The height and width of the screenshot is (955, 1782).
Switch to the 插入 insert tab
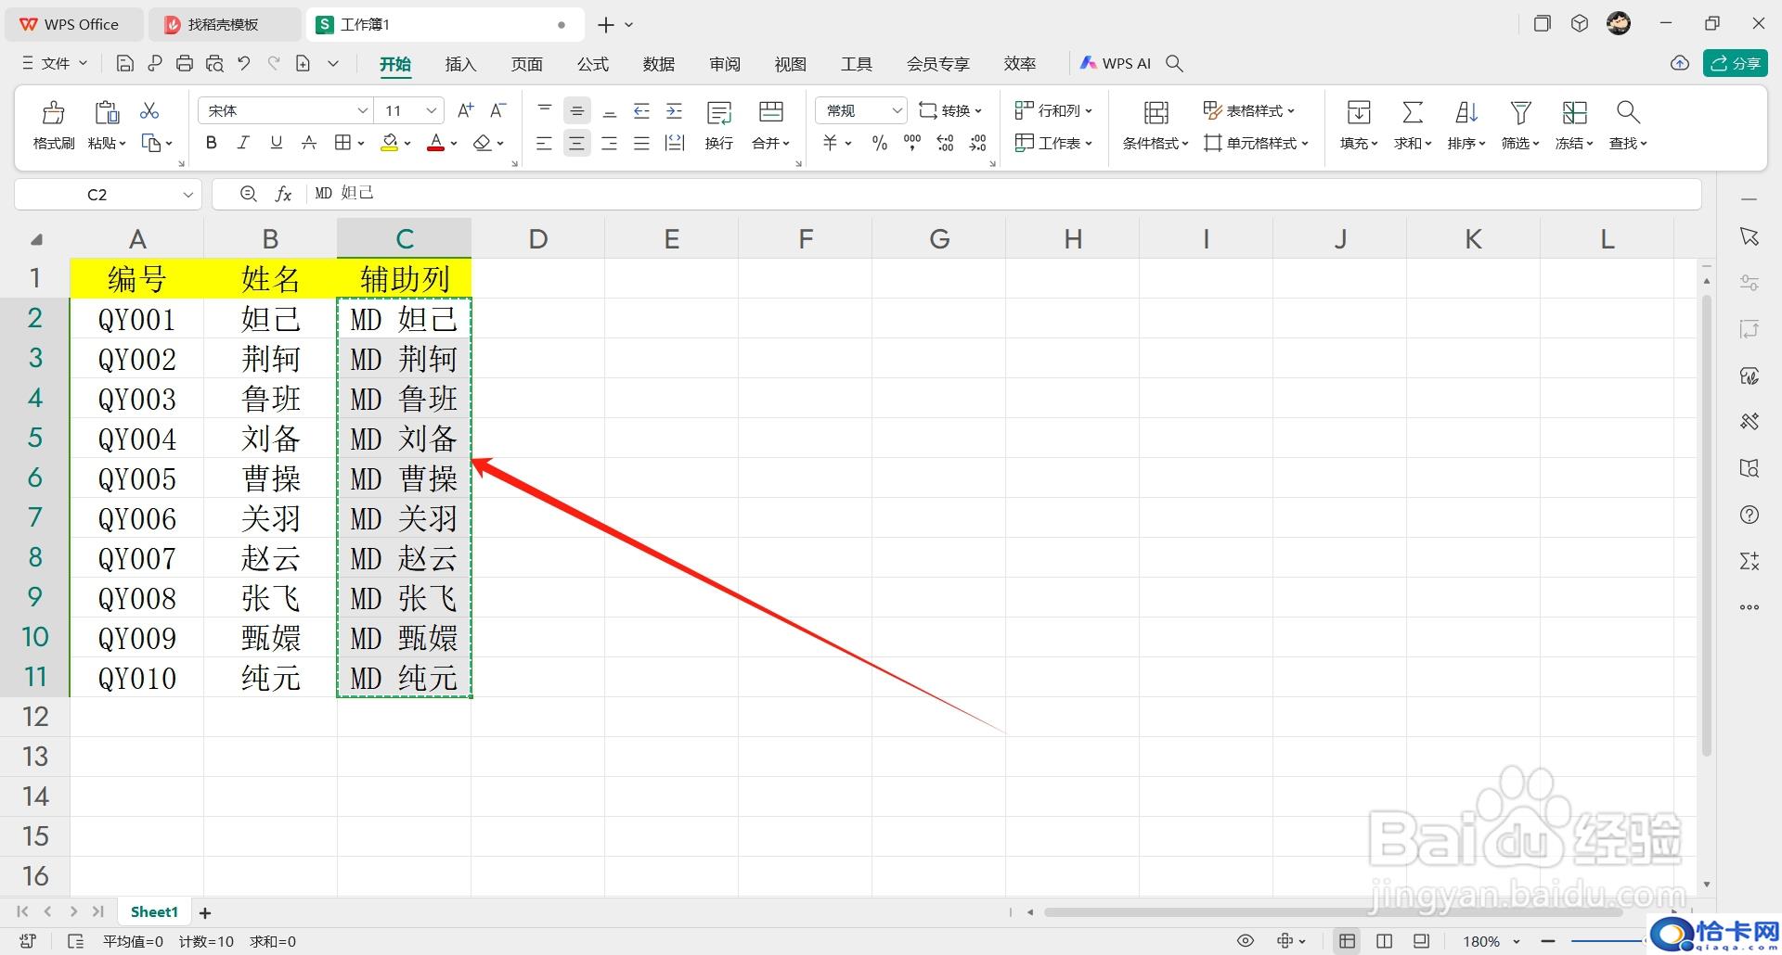(x=460, y=63)
